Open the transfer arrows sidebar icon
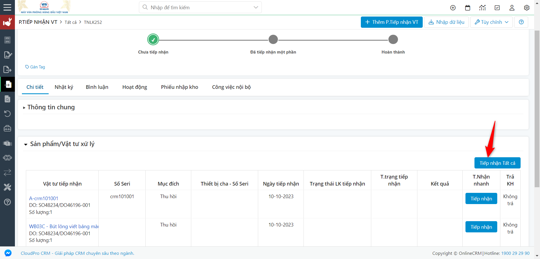Image resolution: width=540 pixels, height=259 pixels. (x=7, y=172)
